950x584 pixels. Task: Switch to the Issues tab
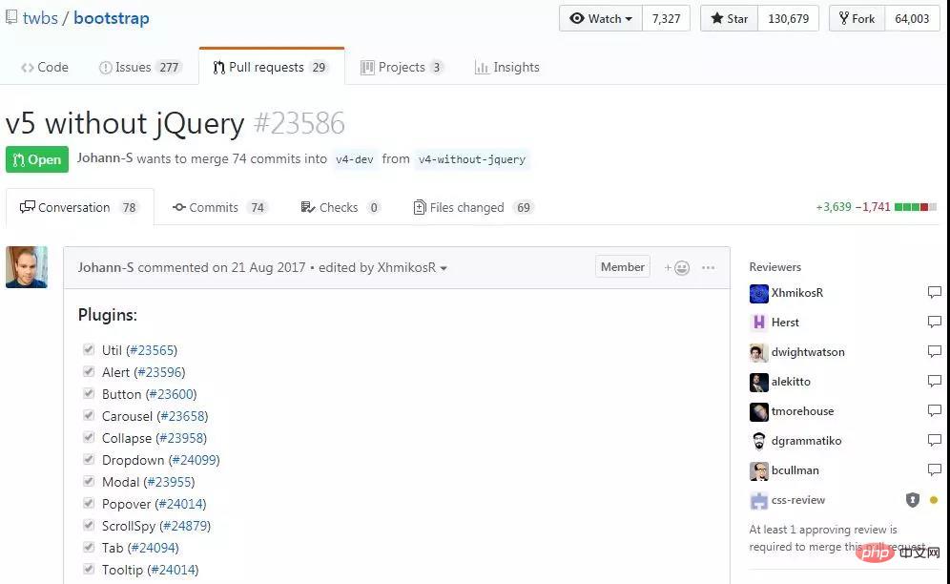pos(140,68)
